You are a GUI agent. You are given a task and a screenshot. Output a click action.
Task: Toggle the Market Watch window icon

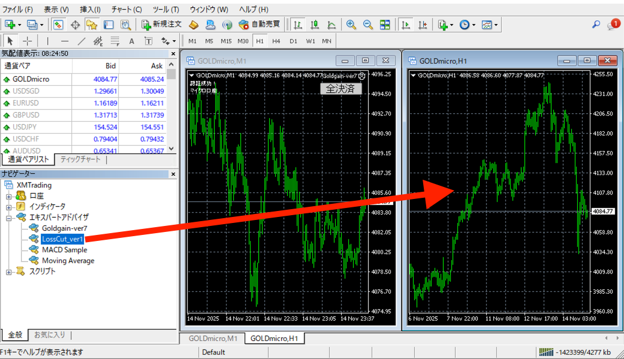point(58,25)
